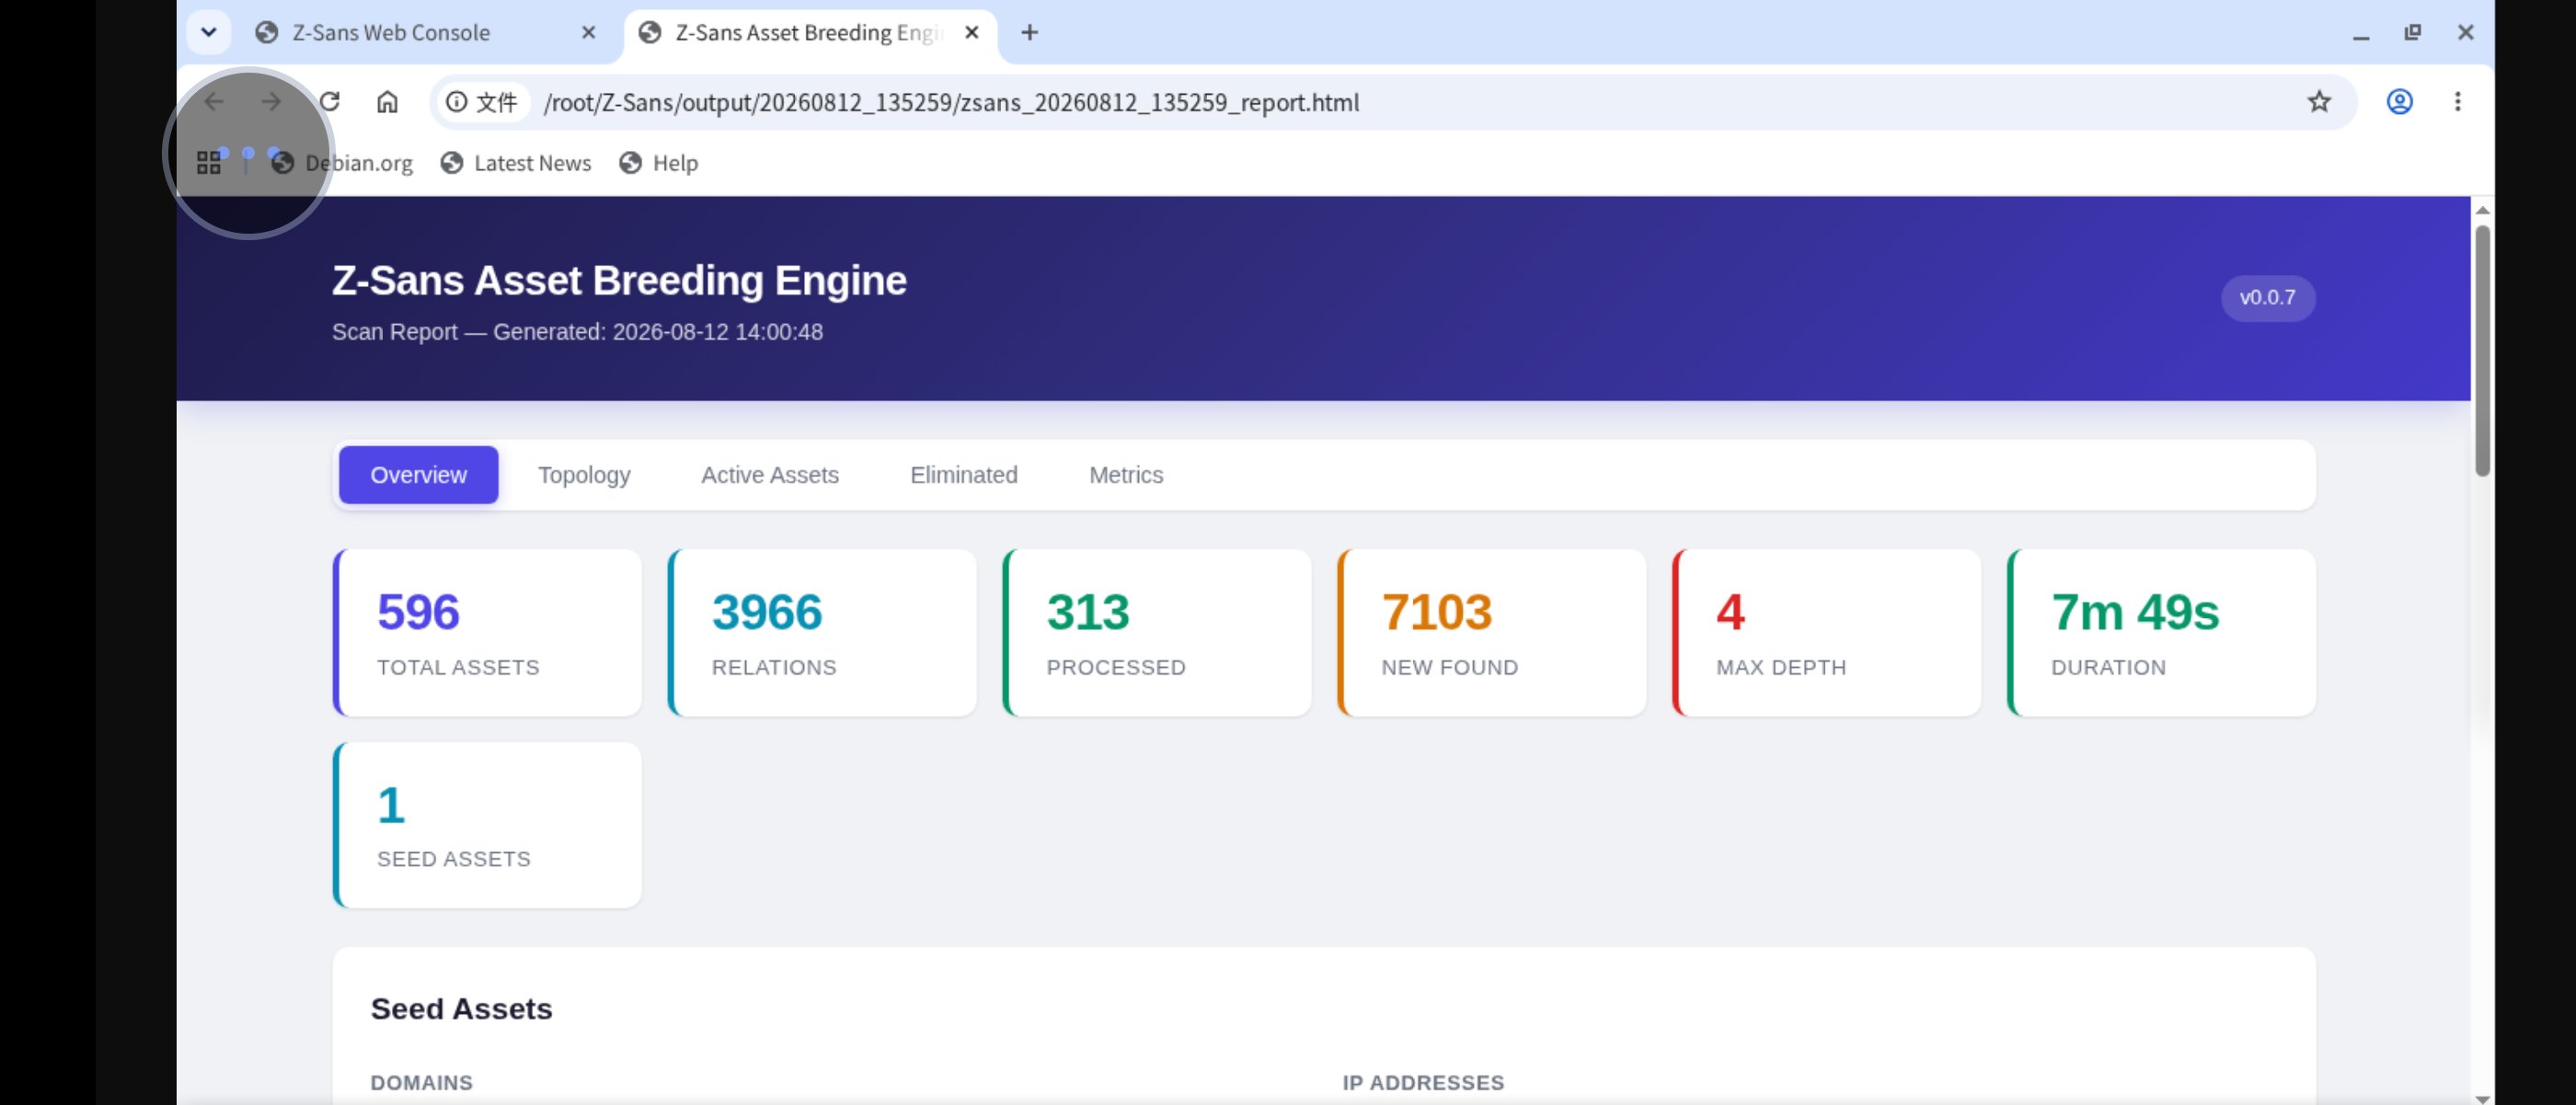Open the browser profile menu
The image size is (2576, 1105).
[x=2399, y=102]
